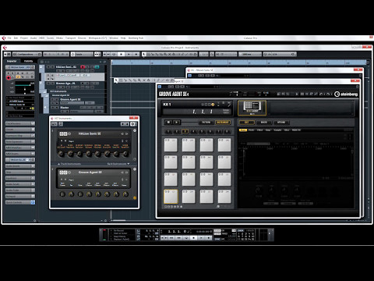Select the Filter edit tab in Groove Agent

click(x=260, y=130)
